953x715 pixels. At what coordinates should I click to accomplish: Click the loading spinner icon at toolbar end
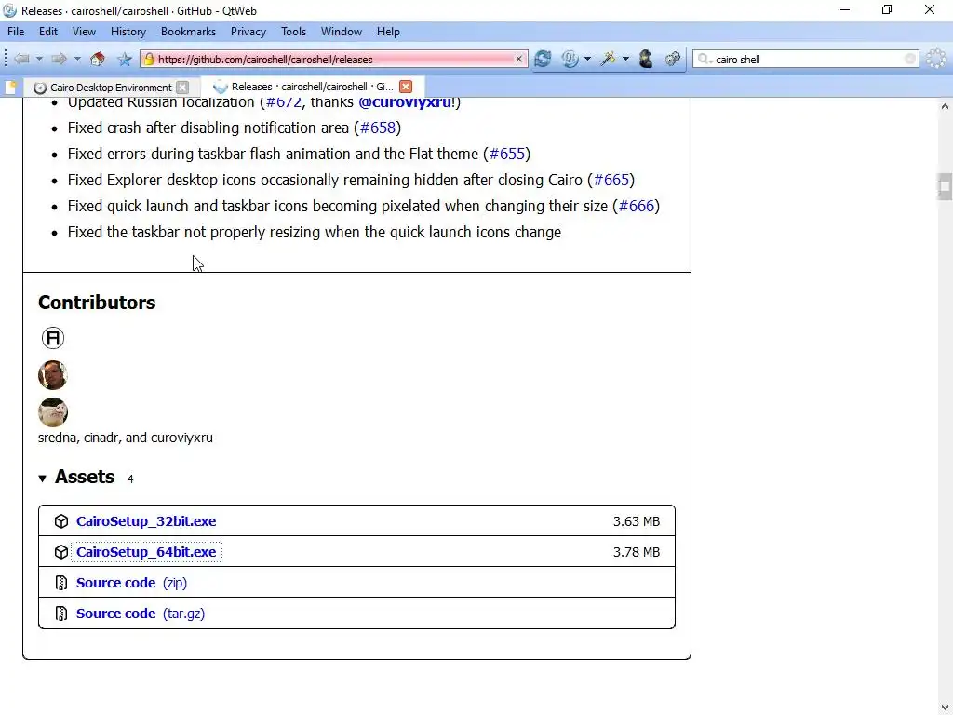point(936,59)
